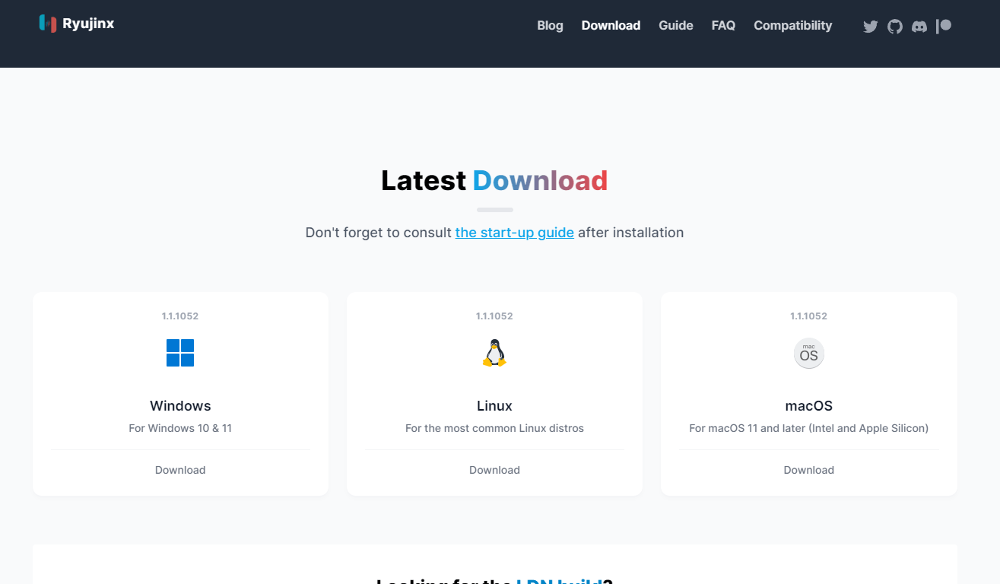Screen dimensions: 1000x584
Task: Click the Windows card title
Action: pyautogui.click(x=180, y=406)
